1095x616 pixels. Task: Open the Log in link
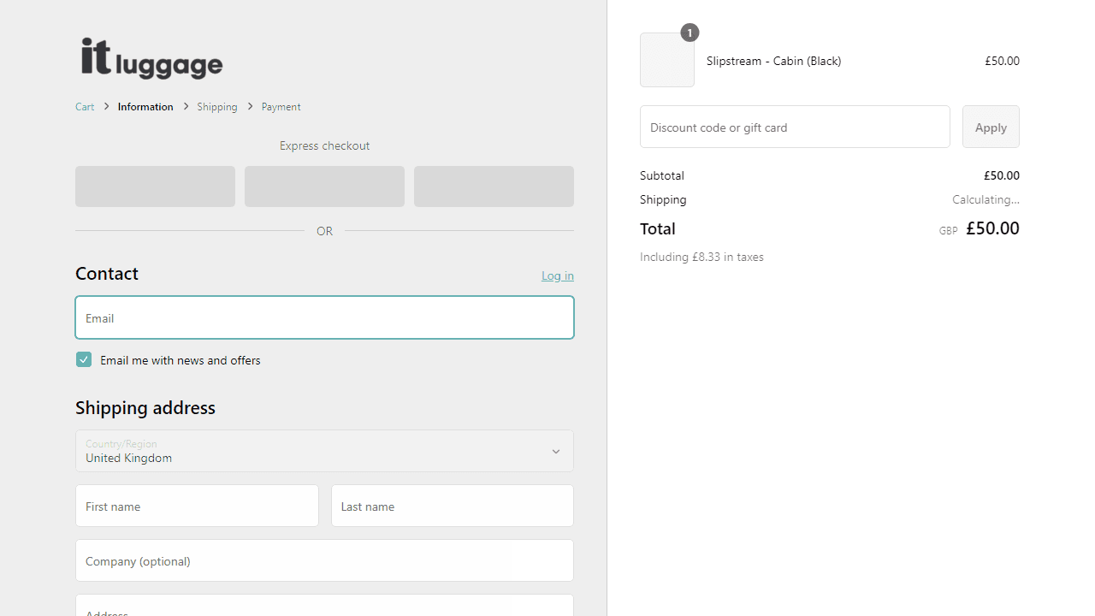click(558, 275)
